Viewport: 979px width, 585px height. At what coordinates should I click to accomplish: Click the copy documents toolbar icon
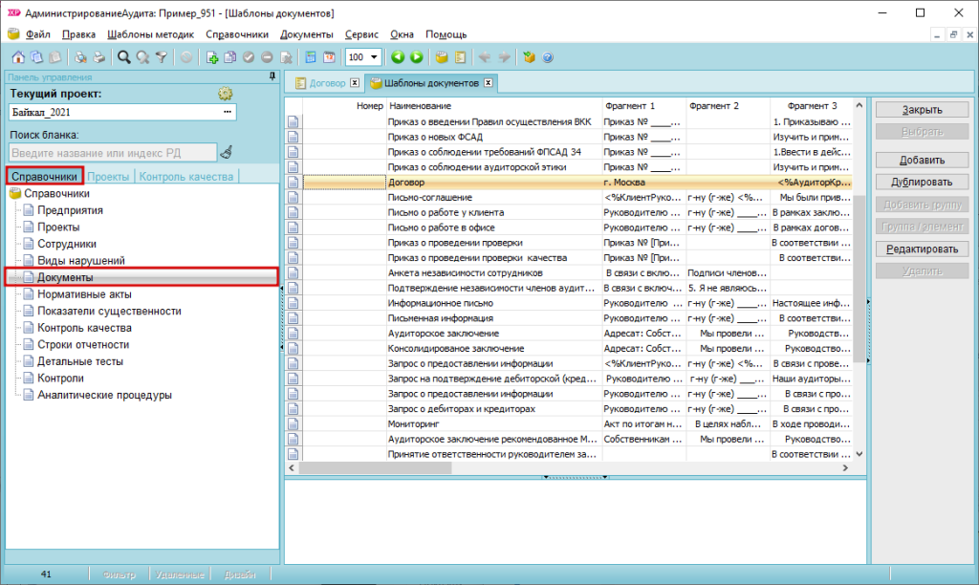(x=37, y=57)
